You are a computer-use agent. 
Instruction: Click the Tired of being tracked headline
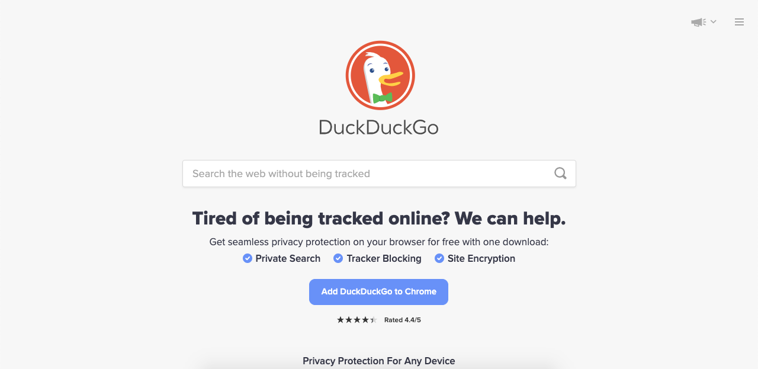(x=379, y=218)
